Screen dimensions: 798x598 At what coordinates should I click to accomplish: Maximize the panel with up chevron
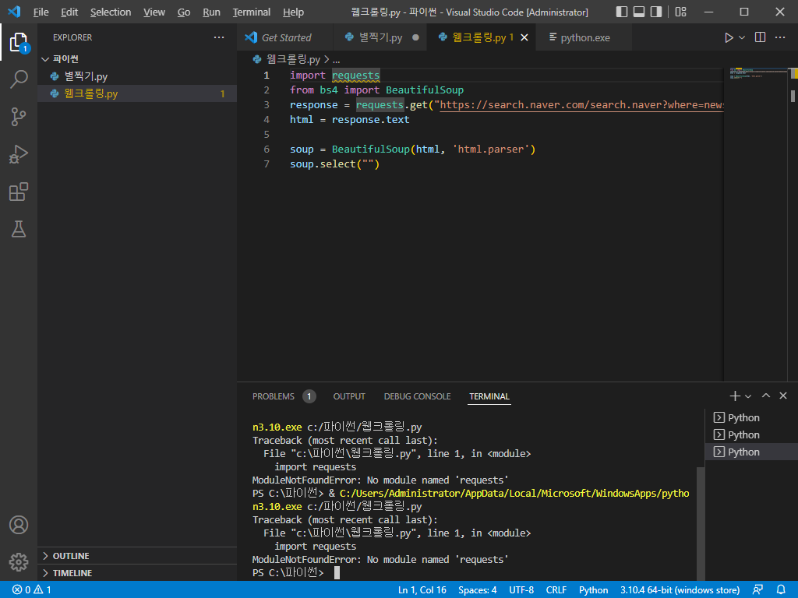coord(766,396)
